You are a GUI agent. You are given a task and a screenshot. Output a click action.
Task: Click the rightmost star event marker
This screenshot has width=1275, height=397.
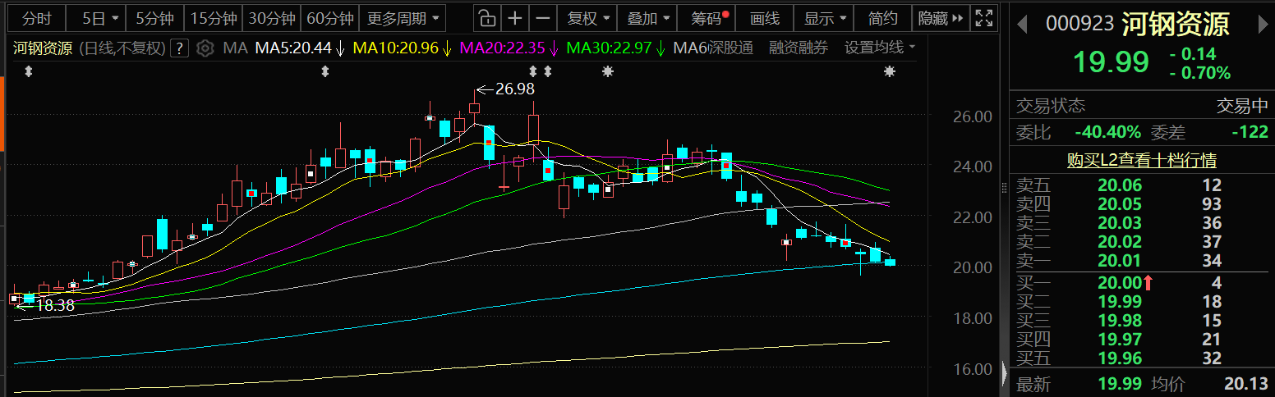(x=889, y=72)
